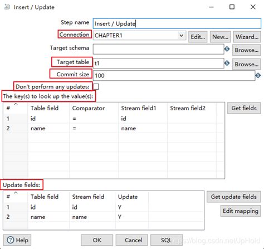Click the variable icon beside Commit size
Image resolution: width=264 pixels, height=249 pixels.
258,76
